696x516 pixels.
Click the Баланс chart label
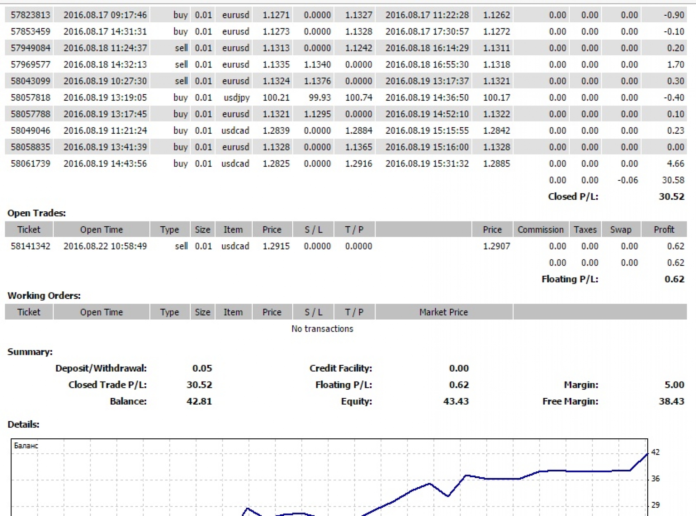[26, 446]
